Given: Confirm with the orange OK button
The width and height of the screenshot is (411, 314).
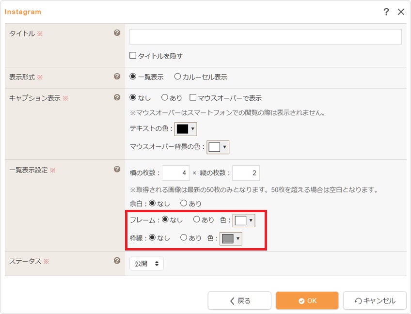Looking at the screenshot, I should pyautogui.click(x=307, y=300).
